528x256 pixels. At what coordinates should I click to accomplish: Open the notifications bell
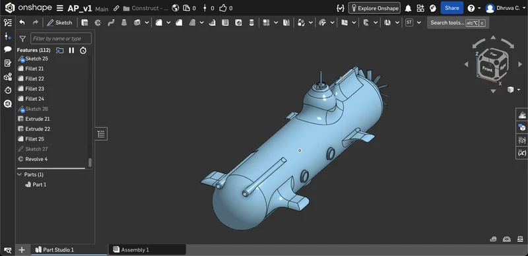coord(408,8)
